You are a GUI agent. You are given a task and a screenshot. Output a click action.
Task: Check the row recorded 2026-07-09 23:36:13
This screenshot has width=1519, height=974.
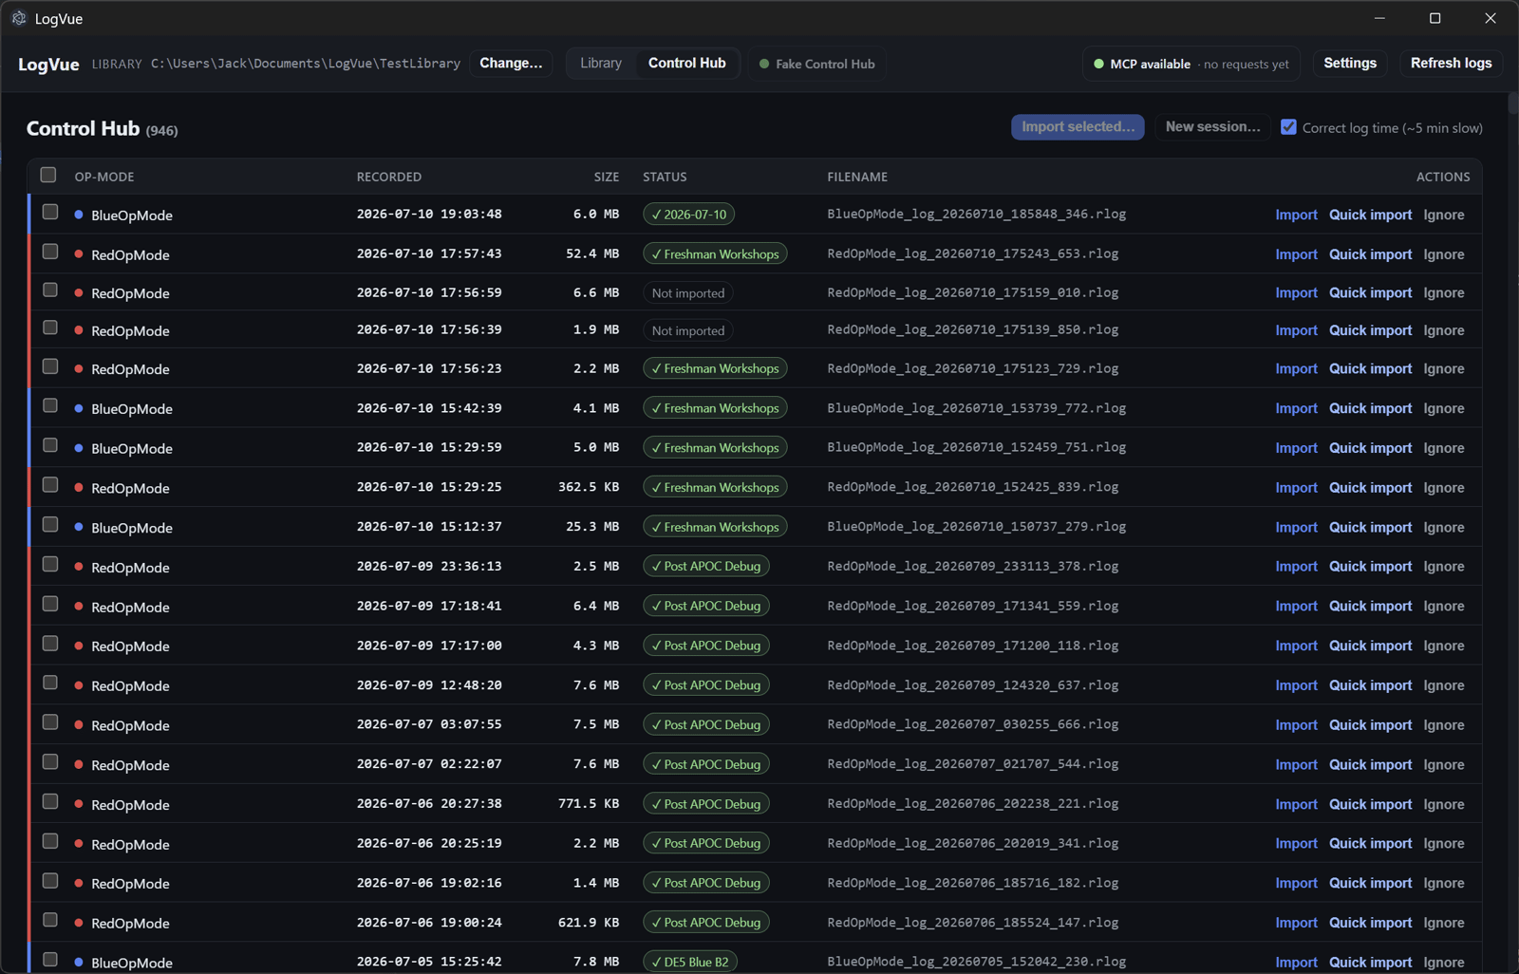point(50,564)
